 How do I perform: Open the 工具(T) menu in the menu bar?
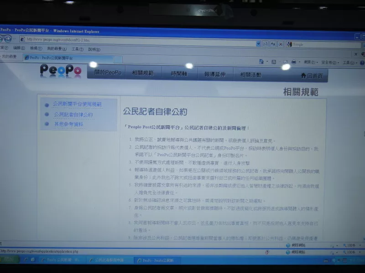(77, 49)
